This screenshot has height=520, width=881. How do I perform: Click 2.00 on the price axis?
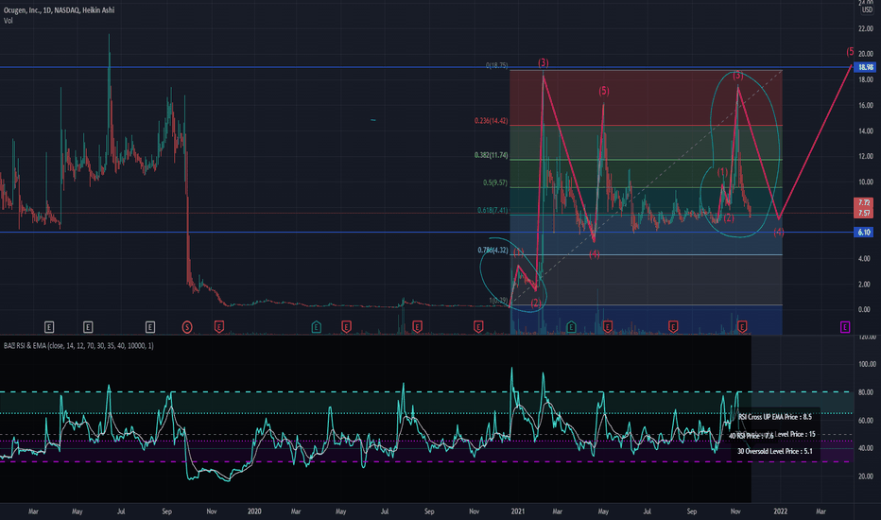click(x=865, y=284)
